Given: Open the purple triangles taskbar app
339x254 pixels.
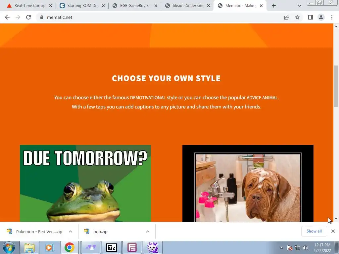Looking at the screenshot, I should [x=91, y=247].
